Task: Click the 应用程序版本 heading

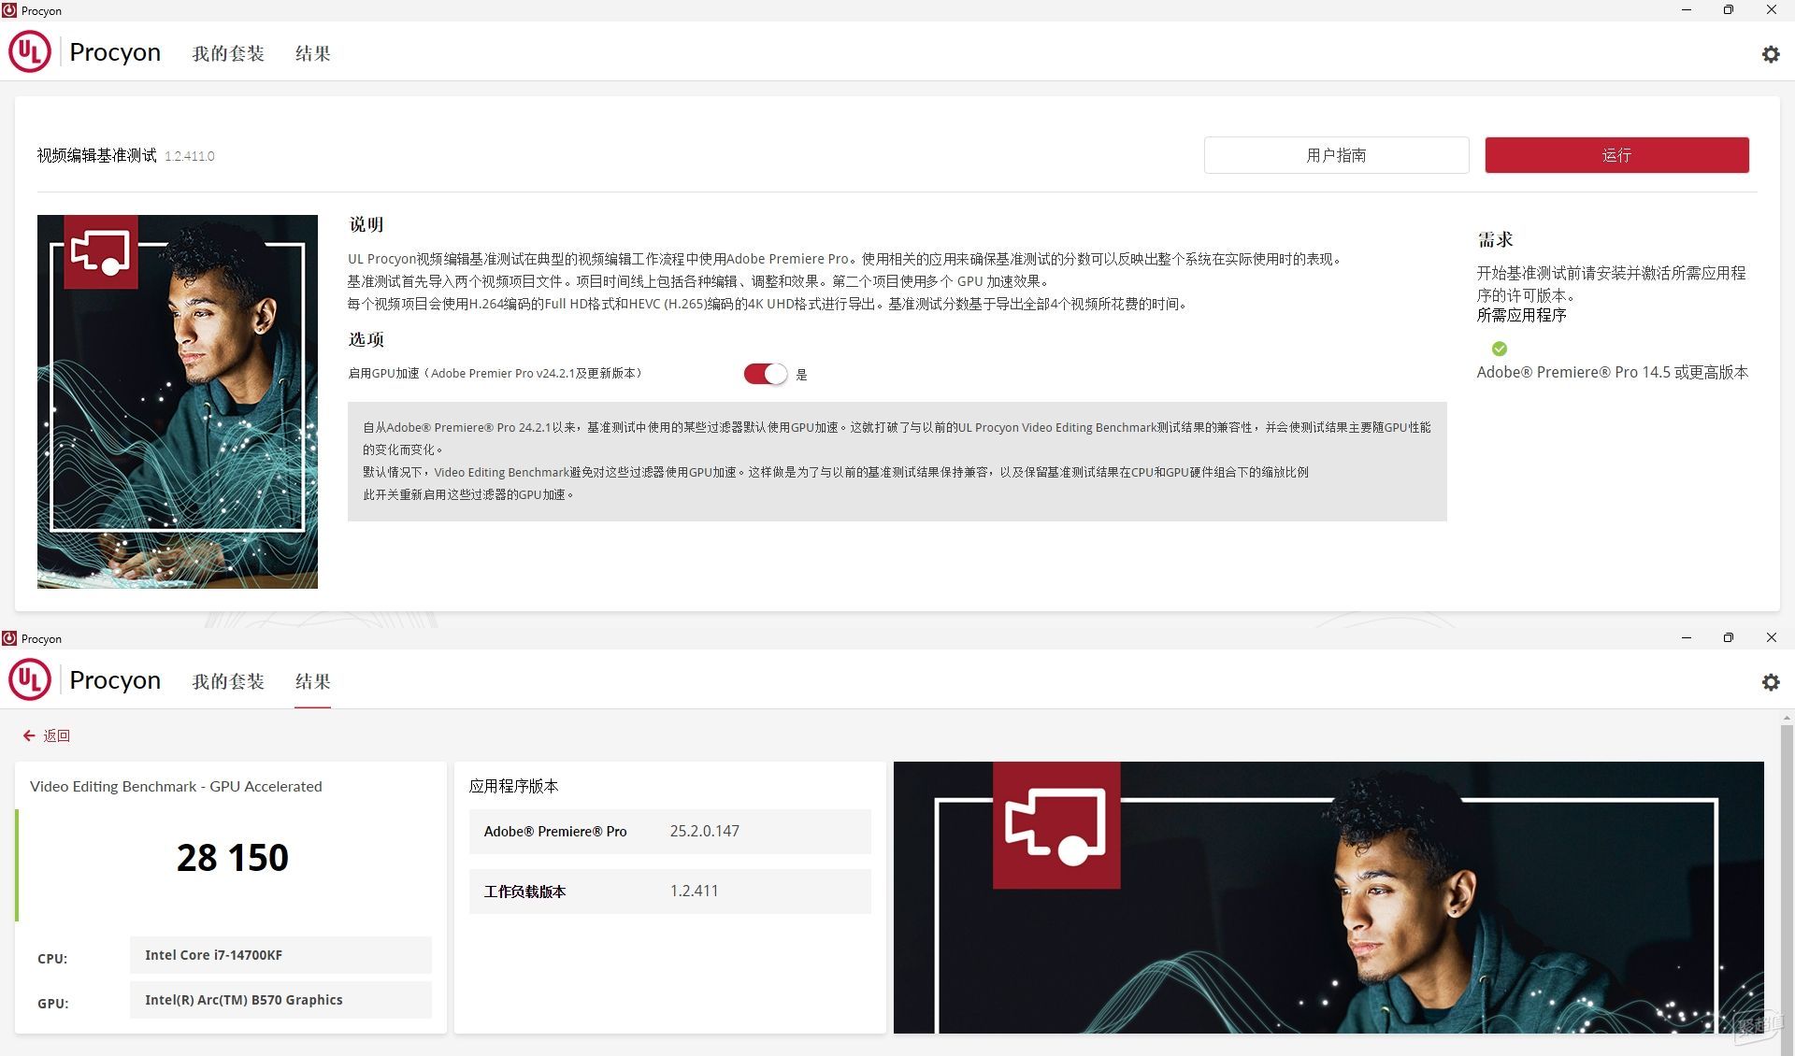Action: click(513, 786)
